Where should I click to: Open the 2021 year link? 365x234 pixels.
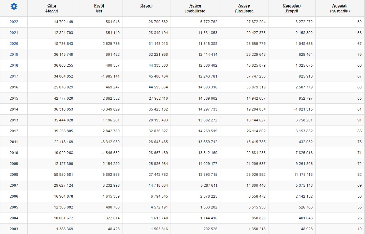14,33
